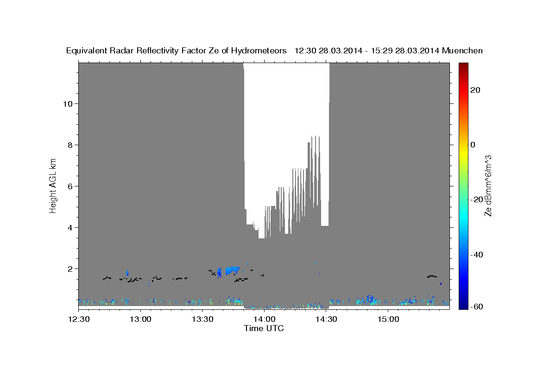Click the '12:30' time tick label

coord(79,320)
